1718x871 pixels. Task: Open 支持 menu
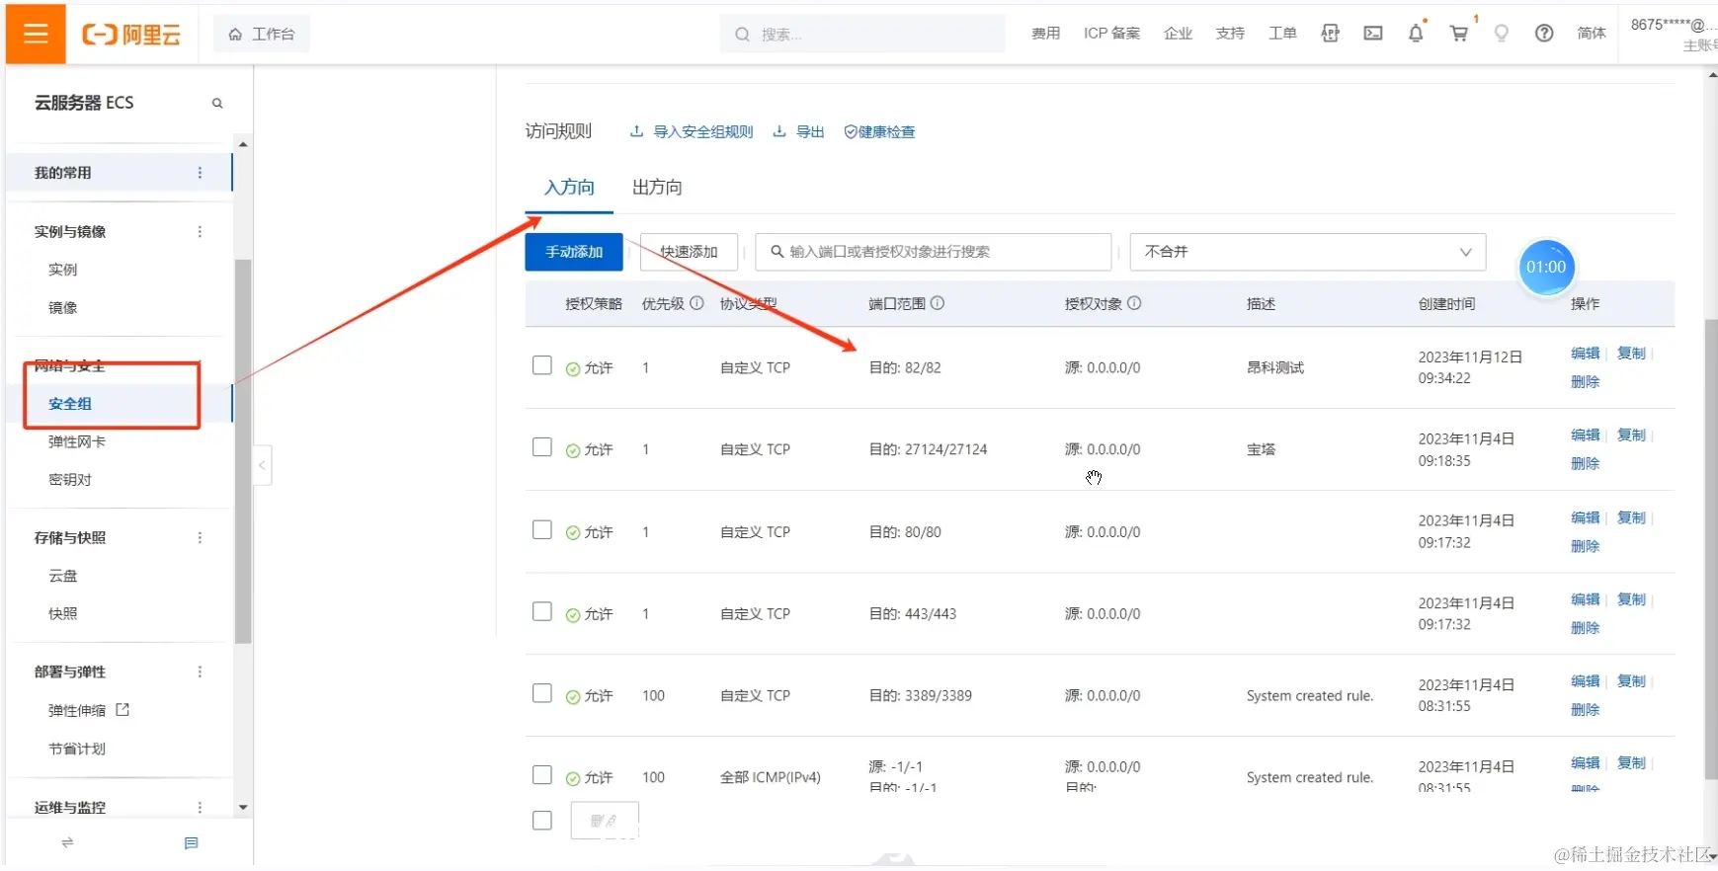(x=1230, y=34)
